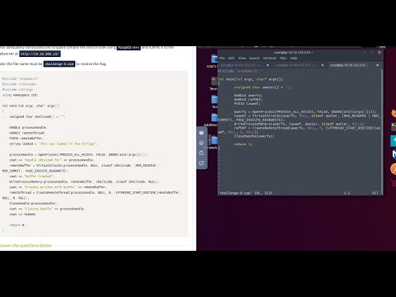Open the Help menu in the terminal
The height and width of the screenshot is (297, 396).
(294, 59)
